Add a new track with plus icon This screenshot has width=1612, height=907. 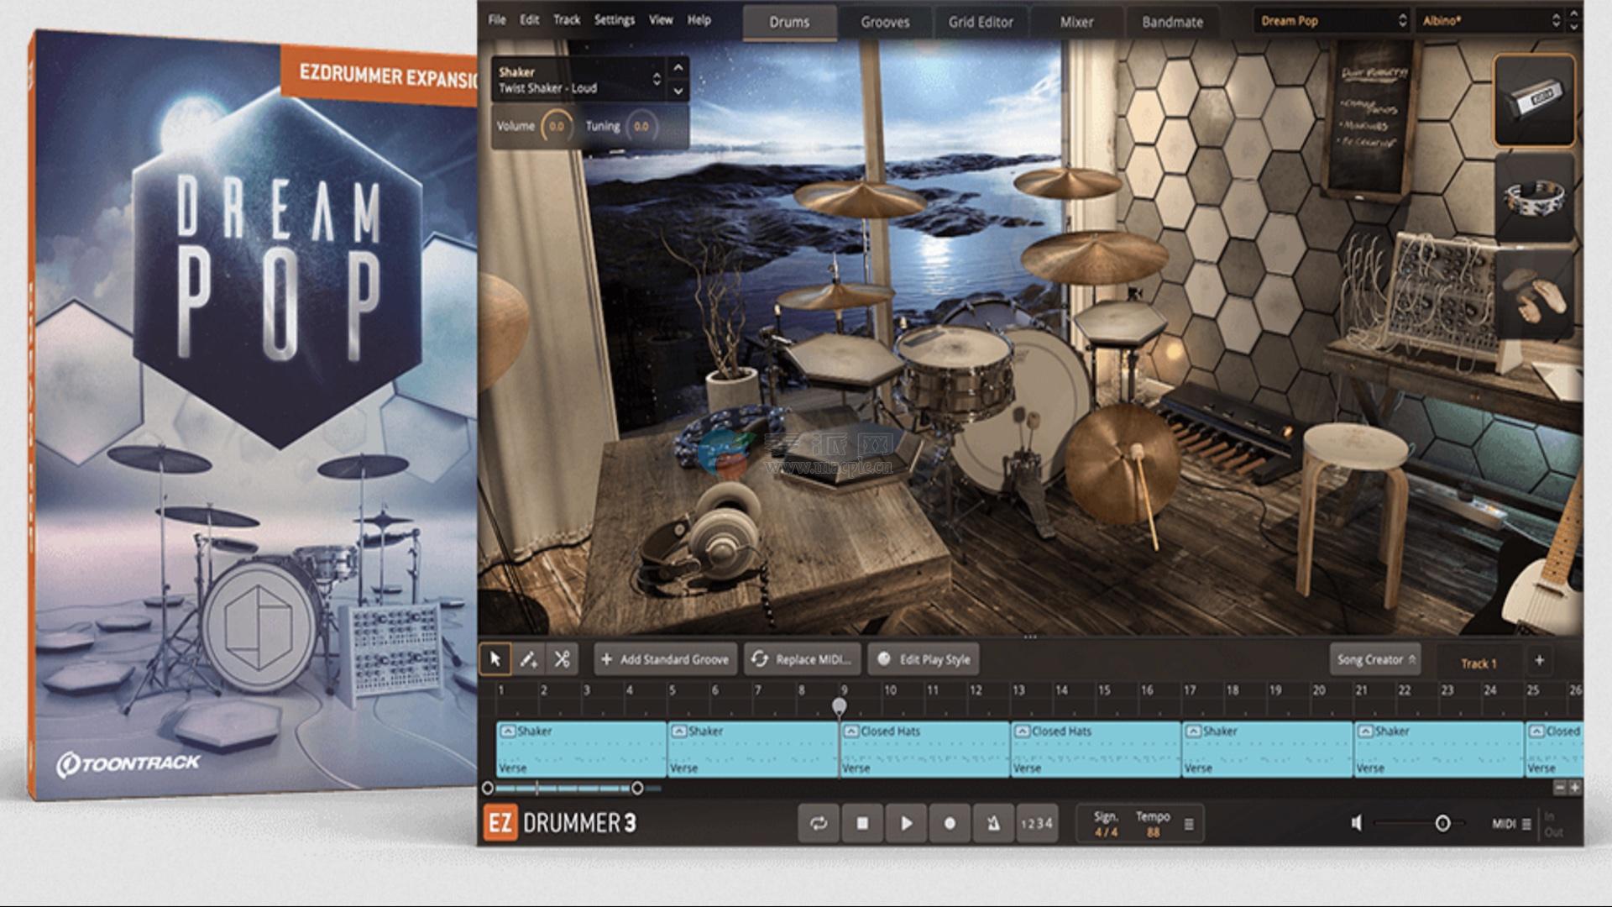coord(1539,660)
